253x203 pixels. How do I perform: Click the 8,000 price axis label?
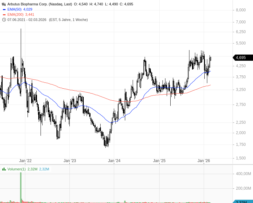tap(240, 10)
